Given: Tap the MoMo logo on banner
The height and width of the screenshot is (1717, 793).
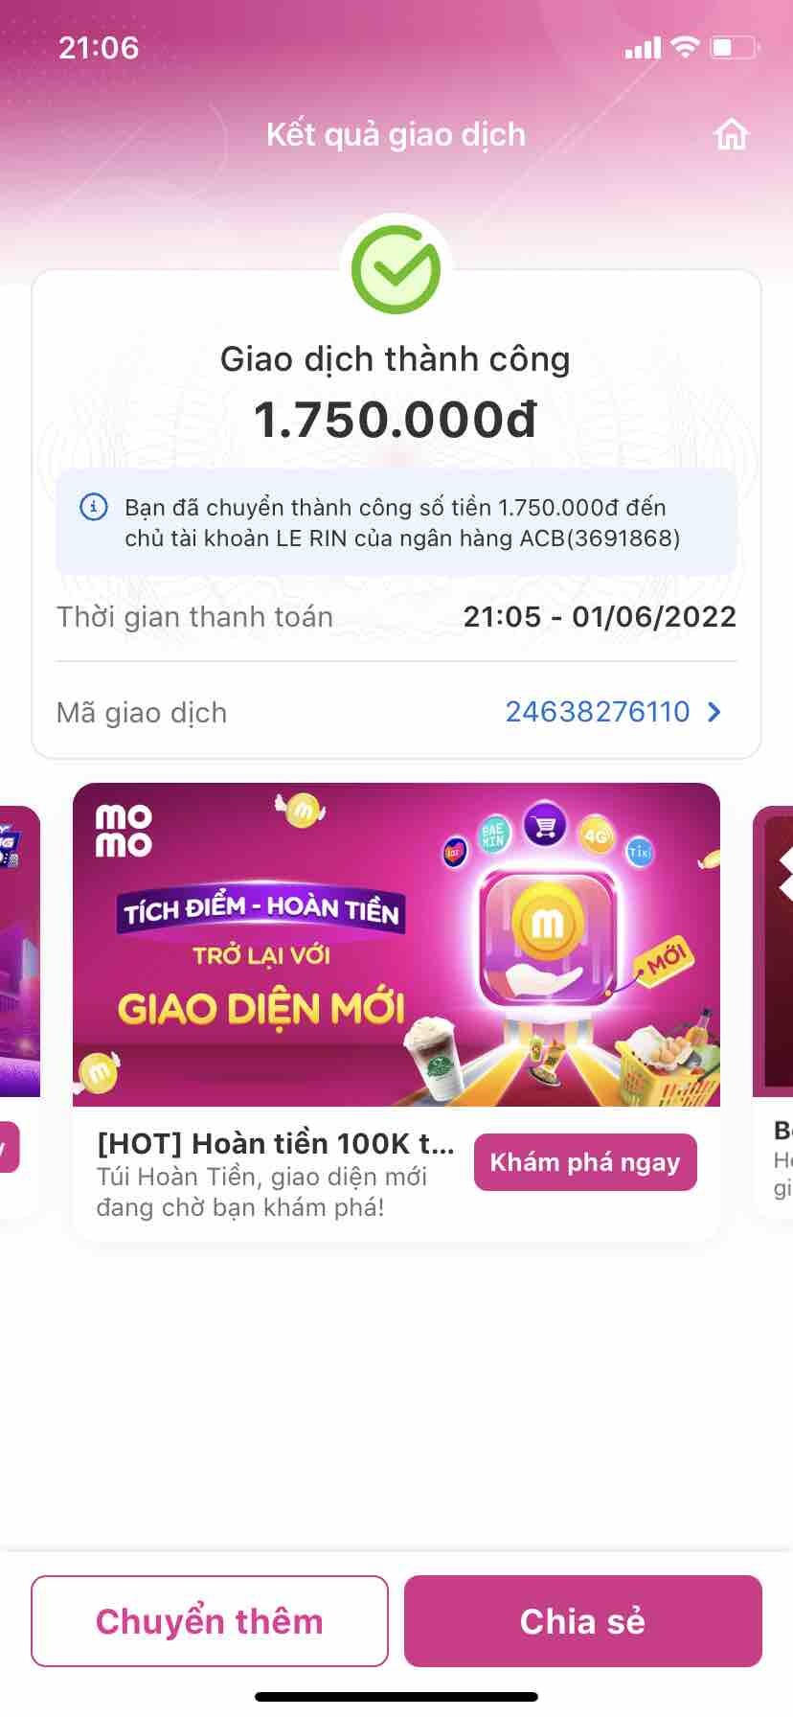Looking at the screenshot, I should [x=124, y=830].
